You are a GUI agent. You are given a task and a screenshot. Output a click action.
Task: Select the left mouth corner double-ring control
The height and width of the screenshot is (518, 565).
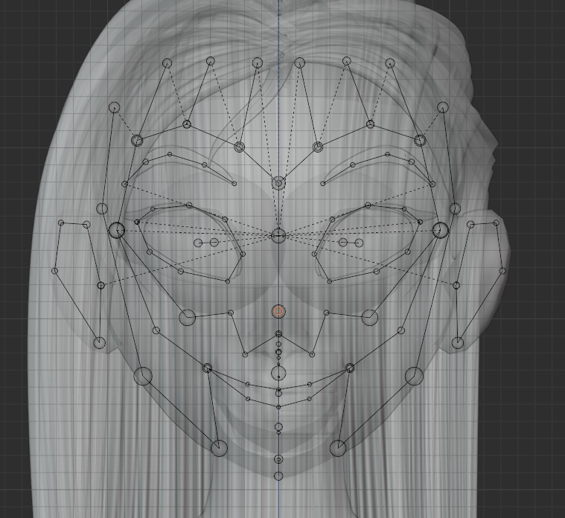(207, 368)
